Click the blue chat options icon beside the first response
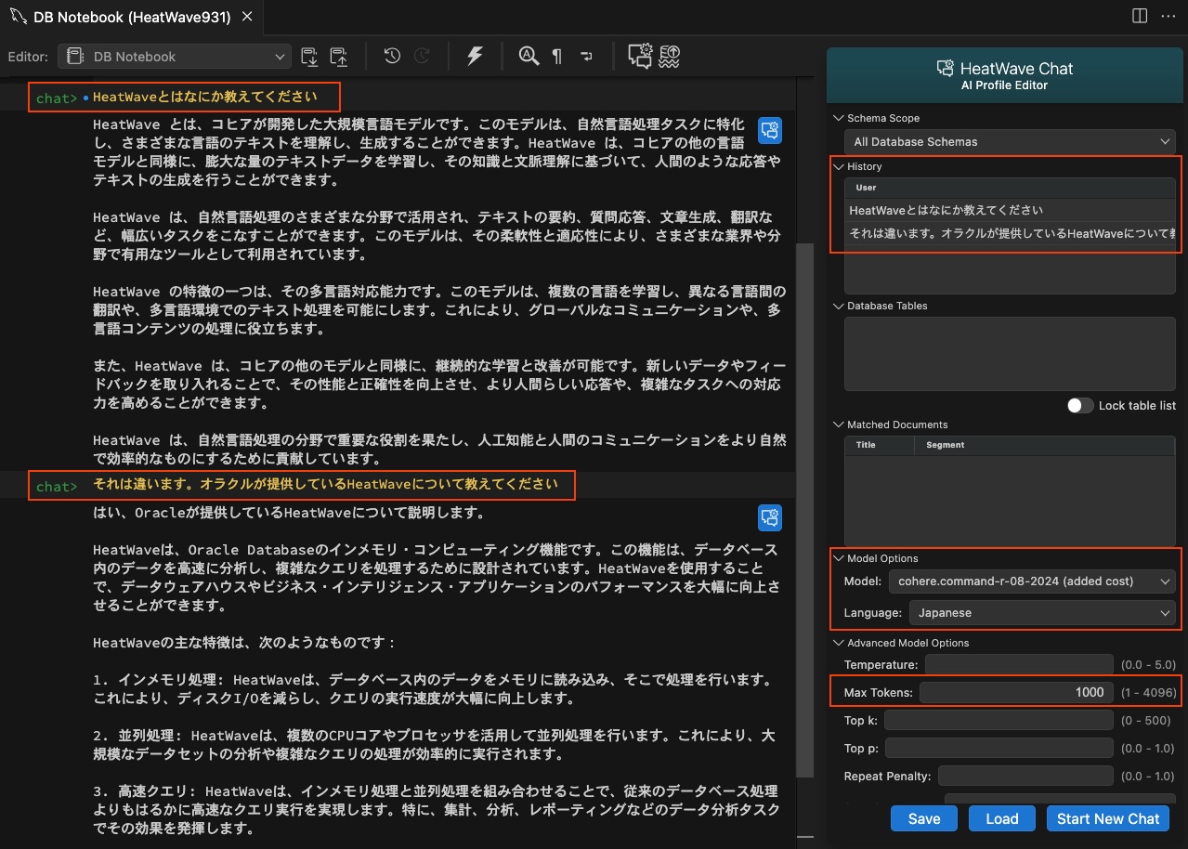The height and width of the screenshot is (849, 1188). (x=769, y=130)
